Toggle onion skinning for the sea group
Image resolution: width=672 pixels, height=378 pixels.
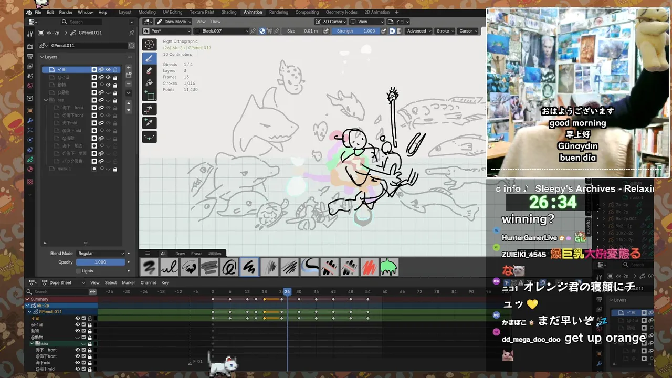(102, 100)
